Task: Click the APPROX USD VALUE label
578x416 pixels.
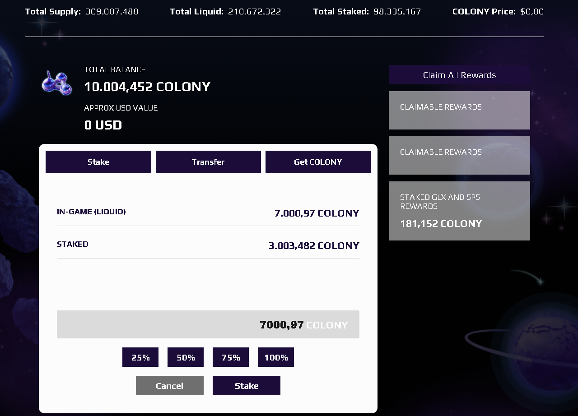Action: [x=121, y=108]
